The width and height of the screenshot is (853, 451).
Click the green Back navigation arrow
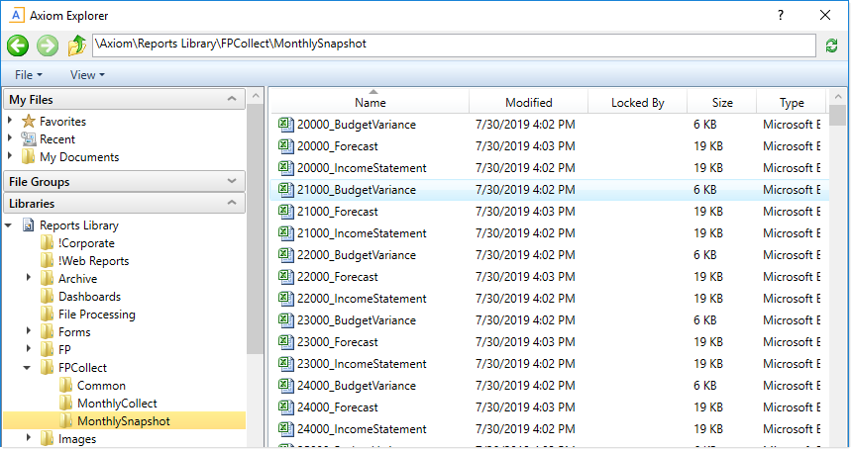pos(18,45)
